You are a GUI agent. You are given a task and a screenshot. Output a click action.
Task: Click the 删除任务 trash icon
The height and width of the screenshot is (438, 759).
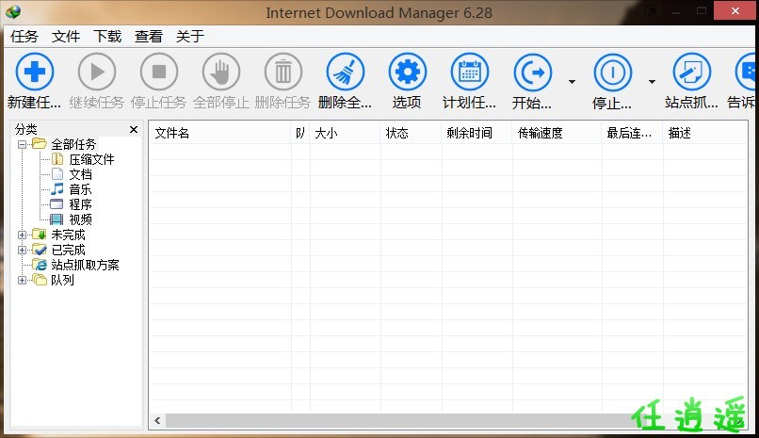(283, 72)
